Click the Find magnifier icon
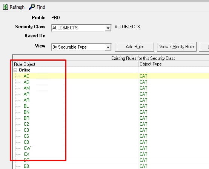Viewport: 209px width, 169px height. click(x=32, y=7)
